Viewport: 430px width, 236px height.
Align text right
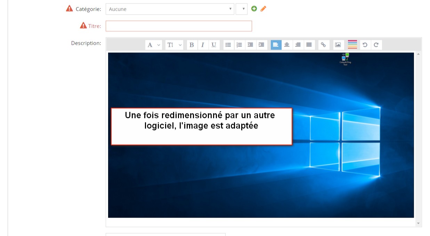click(x=298, y=45)
